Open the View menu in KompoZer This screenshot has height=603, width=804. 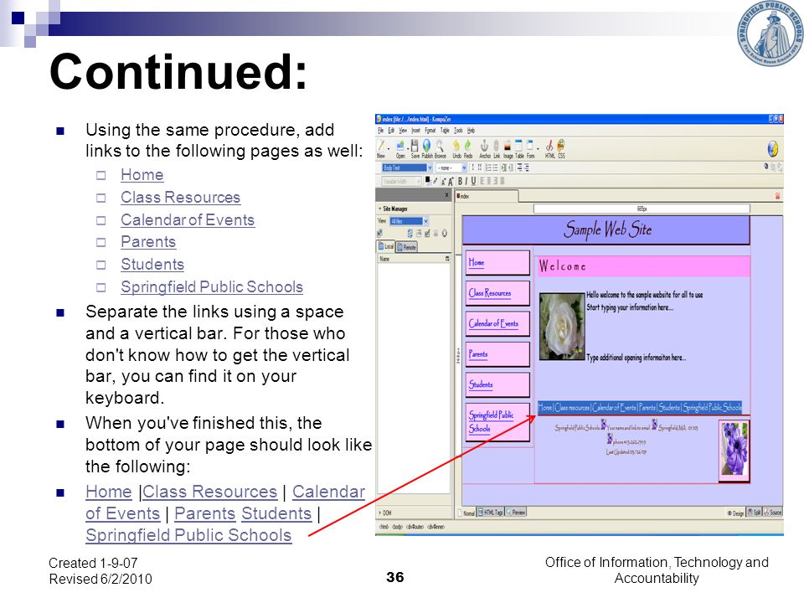[403, 131]
